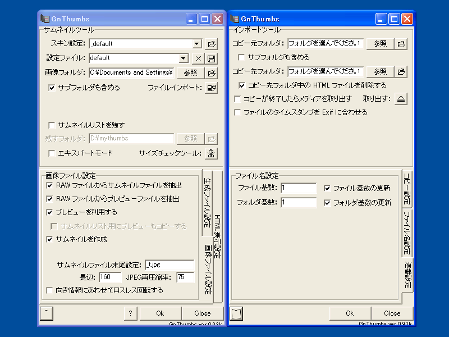Enable サムネイルリストを残す checkbox
This screenshot has height=337, width=449.
[x=52, y=125]
